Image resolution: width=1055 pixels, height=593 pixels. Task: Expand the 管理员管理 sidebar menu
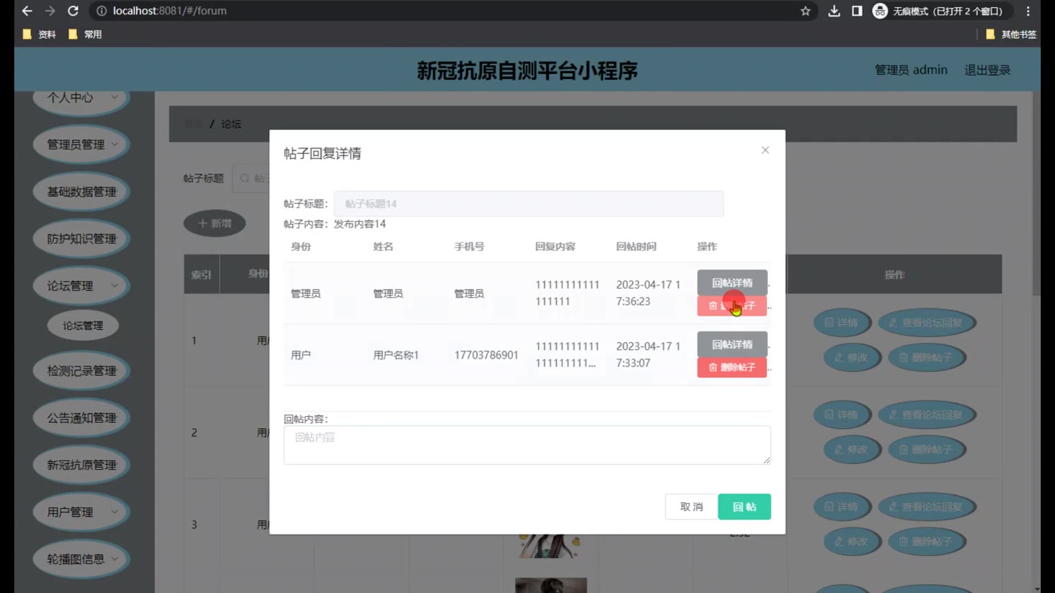81,144
